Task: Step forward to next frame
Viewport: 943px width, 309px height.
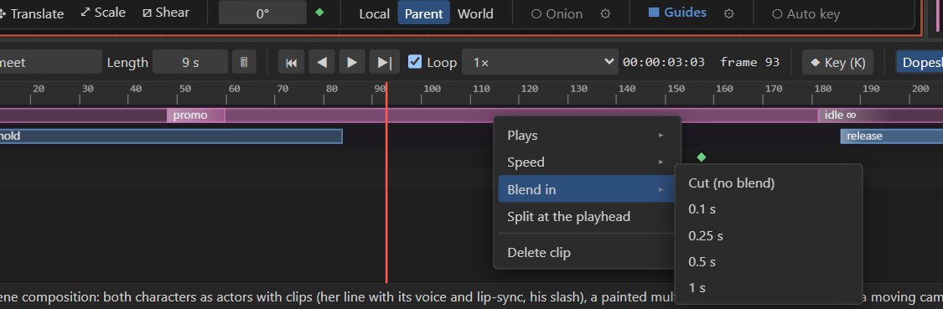Action: click(x=384, y=63)
